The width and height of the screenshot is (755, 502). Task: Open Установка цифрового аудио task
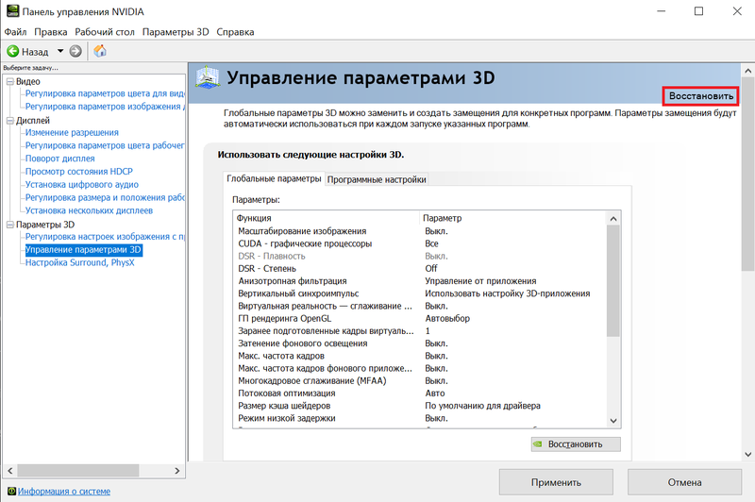pos(82,184)
